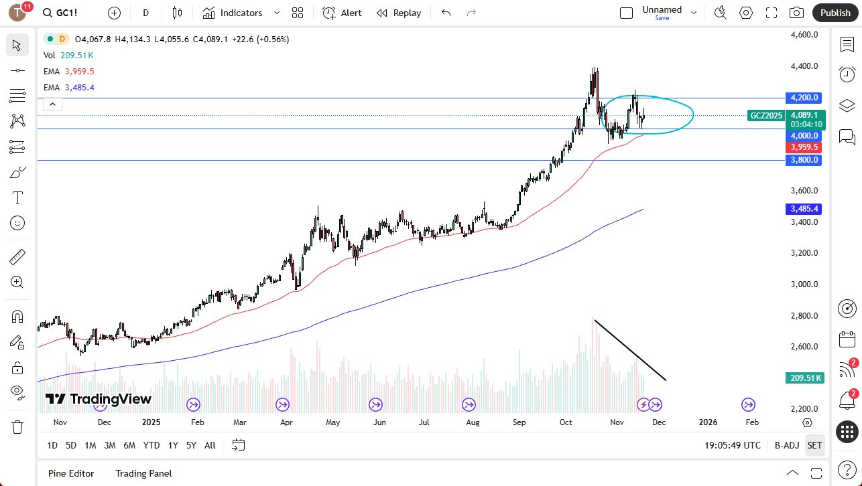Start bar Replay mode

(x=398, y=13)
